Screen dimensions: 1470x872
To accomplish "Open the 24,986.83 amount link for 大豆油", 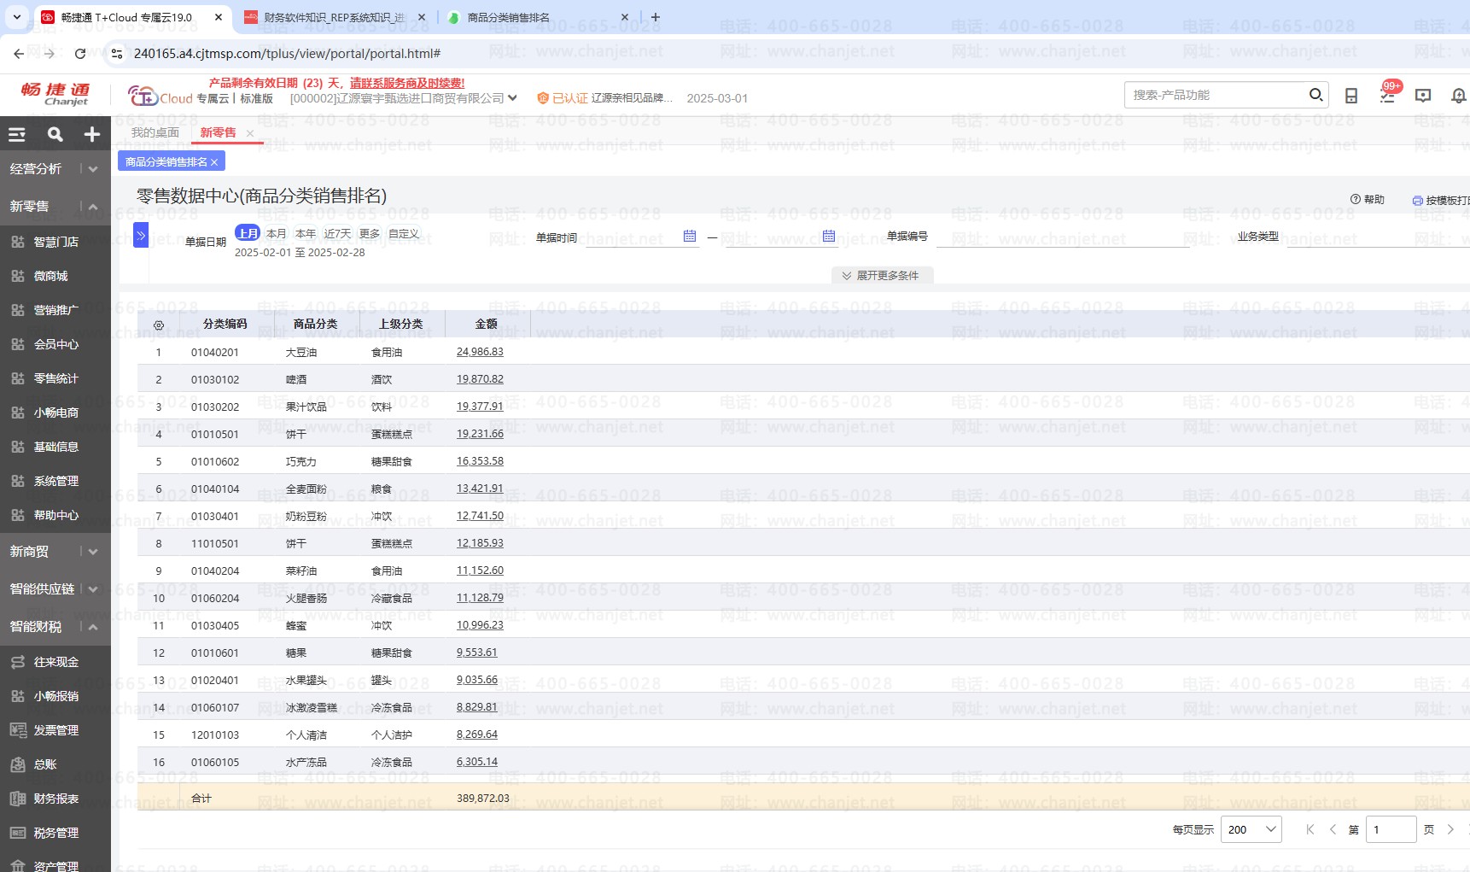I will point(480,352).
